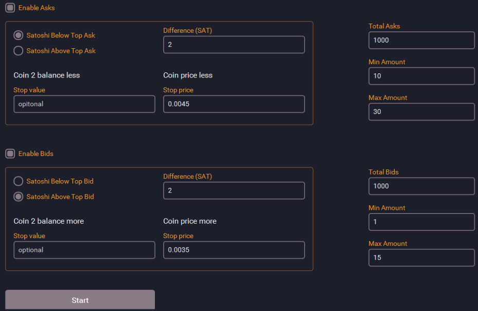Toggle the Enable Bids checkbox

(x=10, y=153)
